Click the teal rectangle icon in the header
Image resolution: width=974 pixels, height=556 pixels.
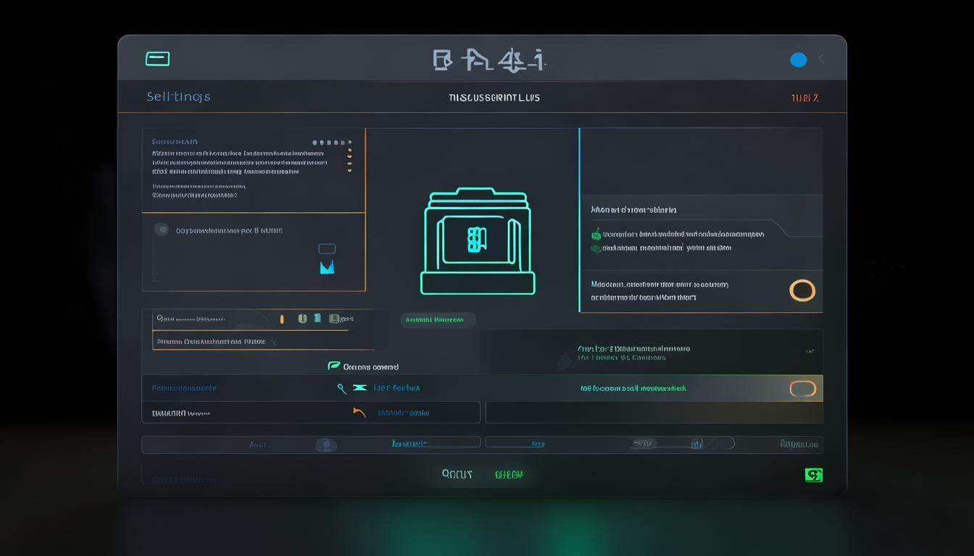coord(157,59)
